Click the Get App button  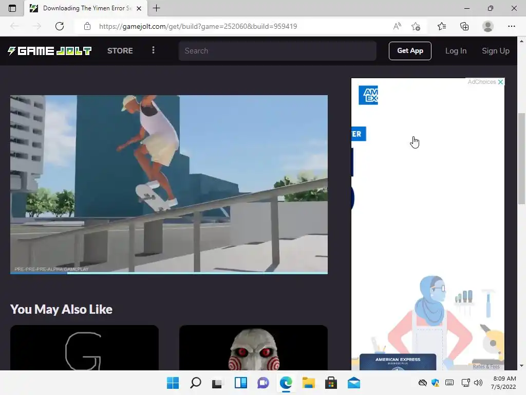(410, 51)
